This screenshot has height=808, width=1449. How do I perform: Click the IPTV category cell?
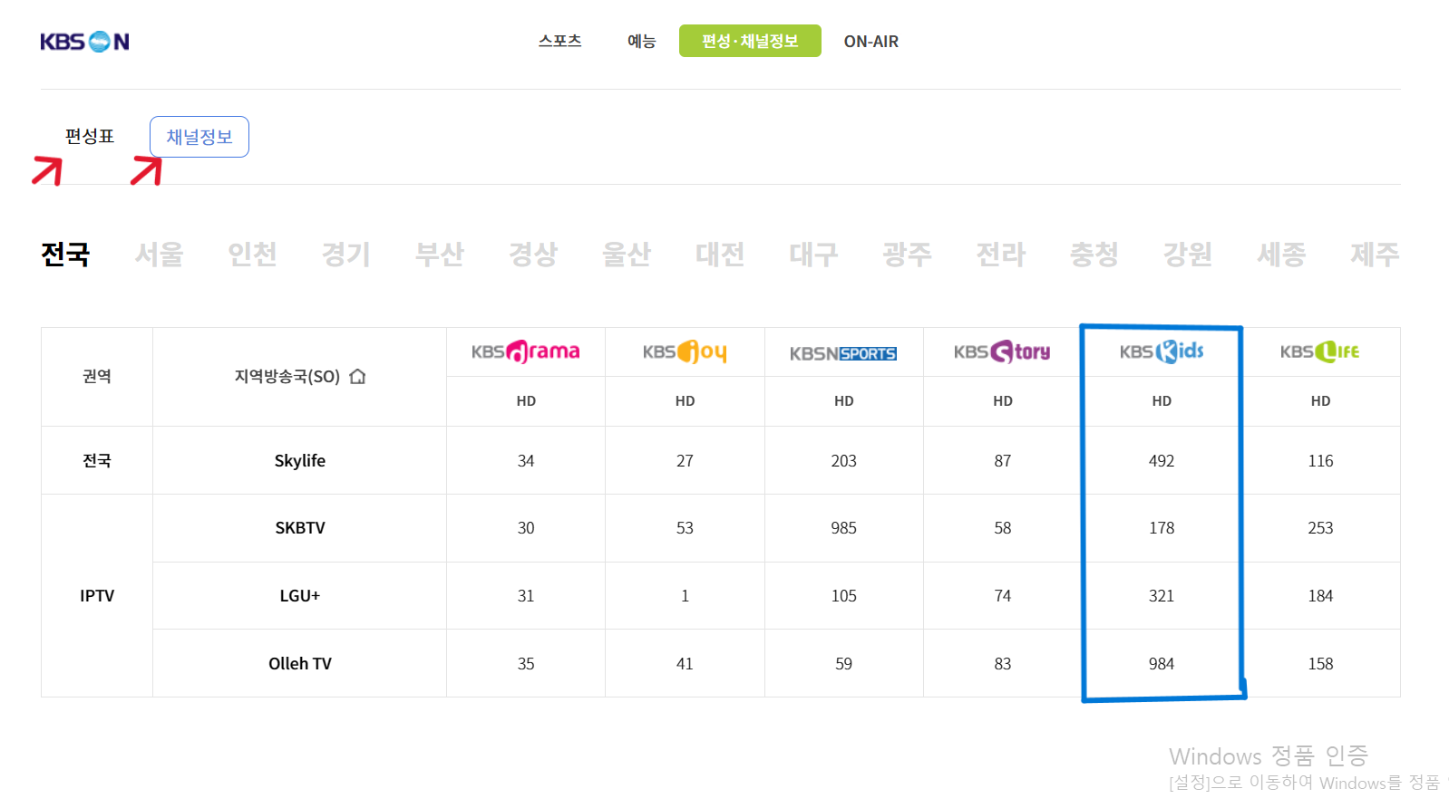[x=97, y=595]
